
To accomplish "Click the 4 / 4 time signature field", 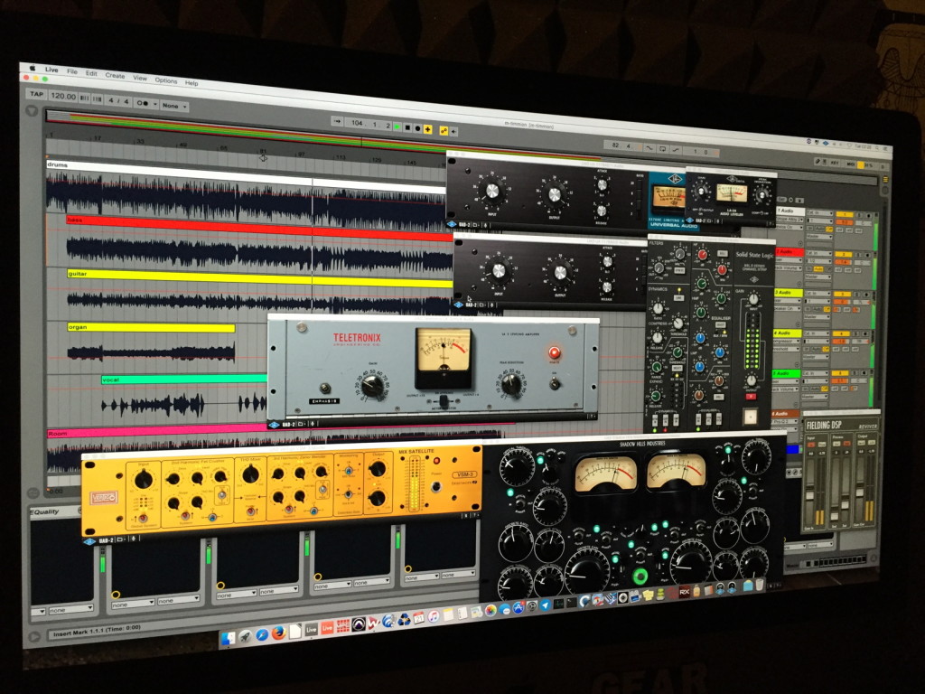I will point(118,101).
